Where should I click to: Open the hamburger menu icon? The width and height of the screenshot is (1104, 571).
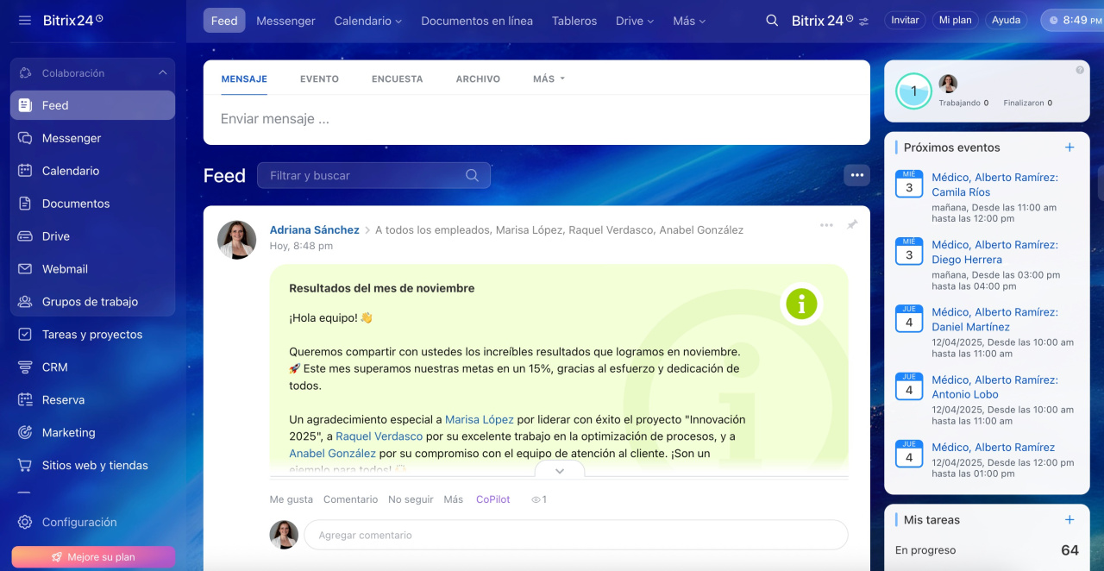(x=24, y=20)
